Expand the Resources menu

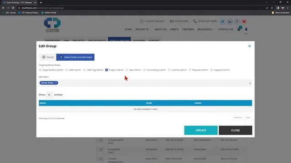tap(206, 29)
